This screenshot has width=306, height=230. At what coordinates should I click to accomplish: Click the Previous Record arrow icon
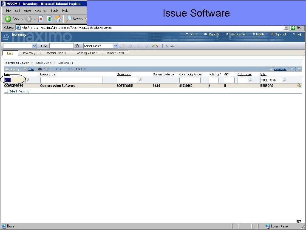click(139, 46)
